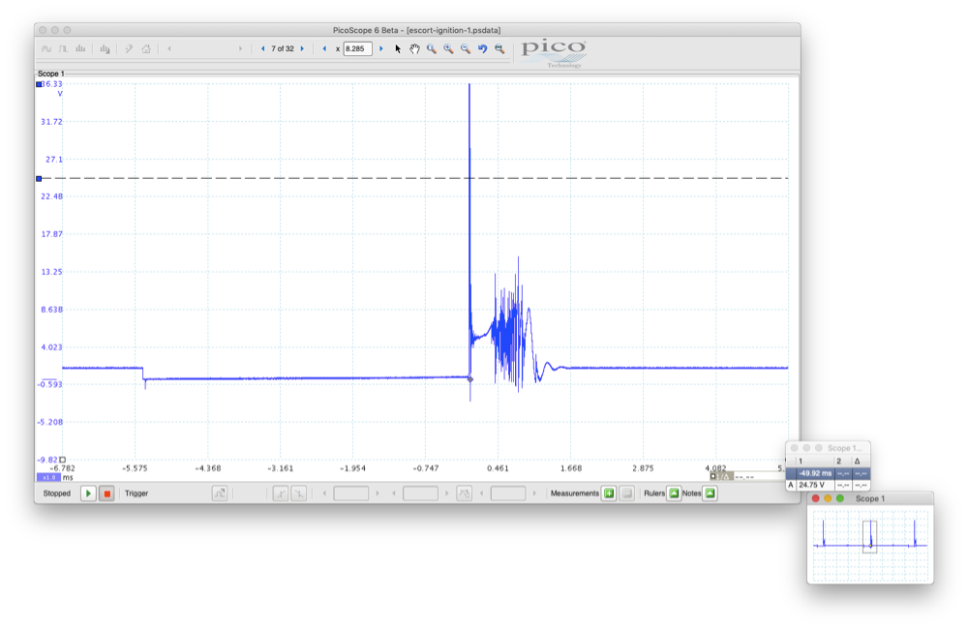
Task: Toggle the Notes panel
Action: (x=711, y=494)
